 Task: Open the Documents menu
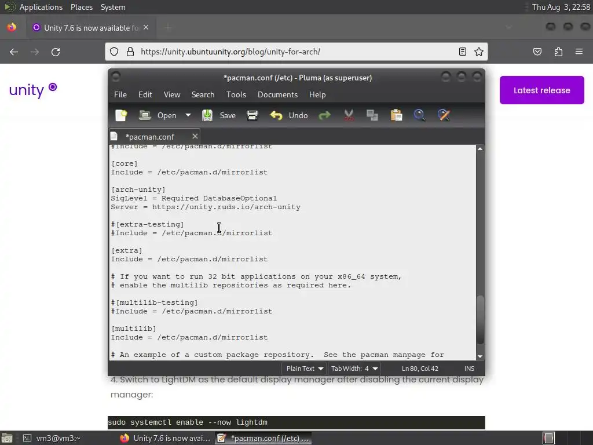277,94
